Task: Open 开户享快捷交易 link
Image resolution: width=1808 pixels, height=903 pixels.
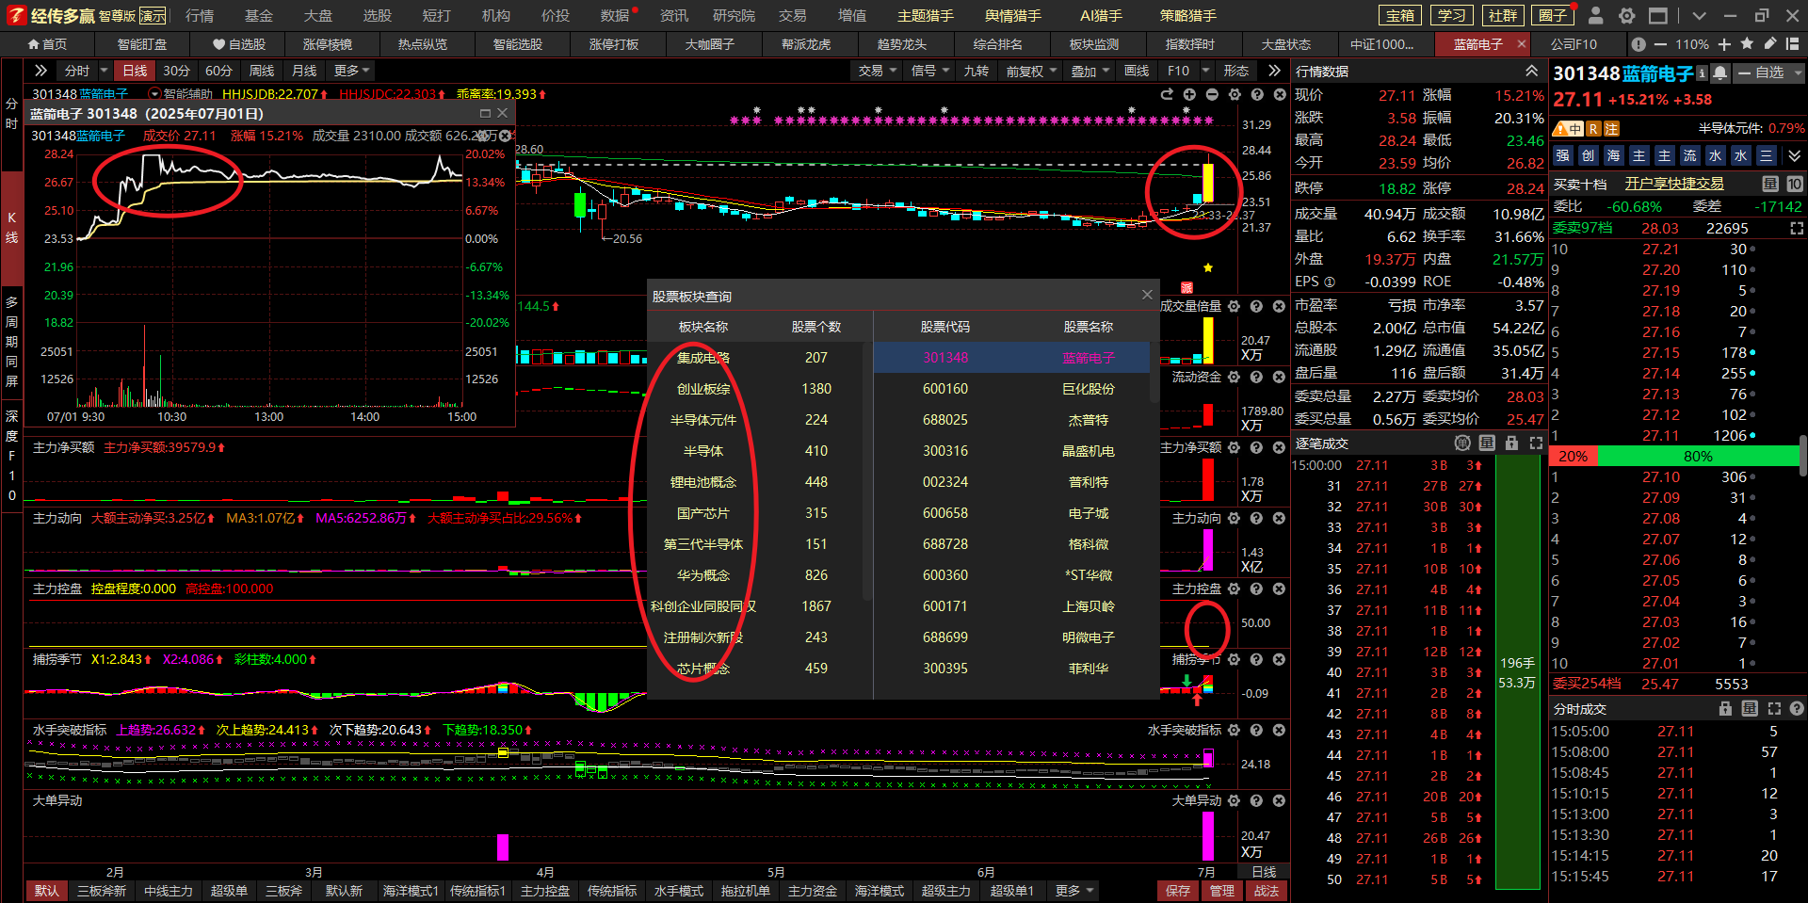Action: [1674, 184]
